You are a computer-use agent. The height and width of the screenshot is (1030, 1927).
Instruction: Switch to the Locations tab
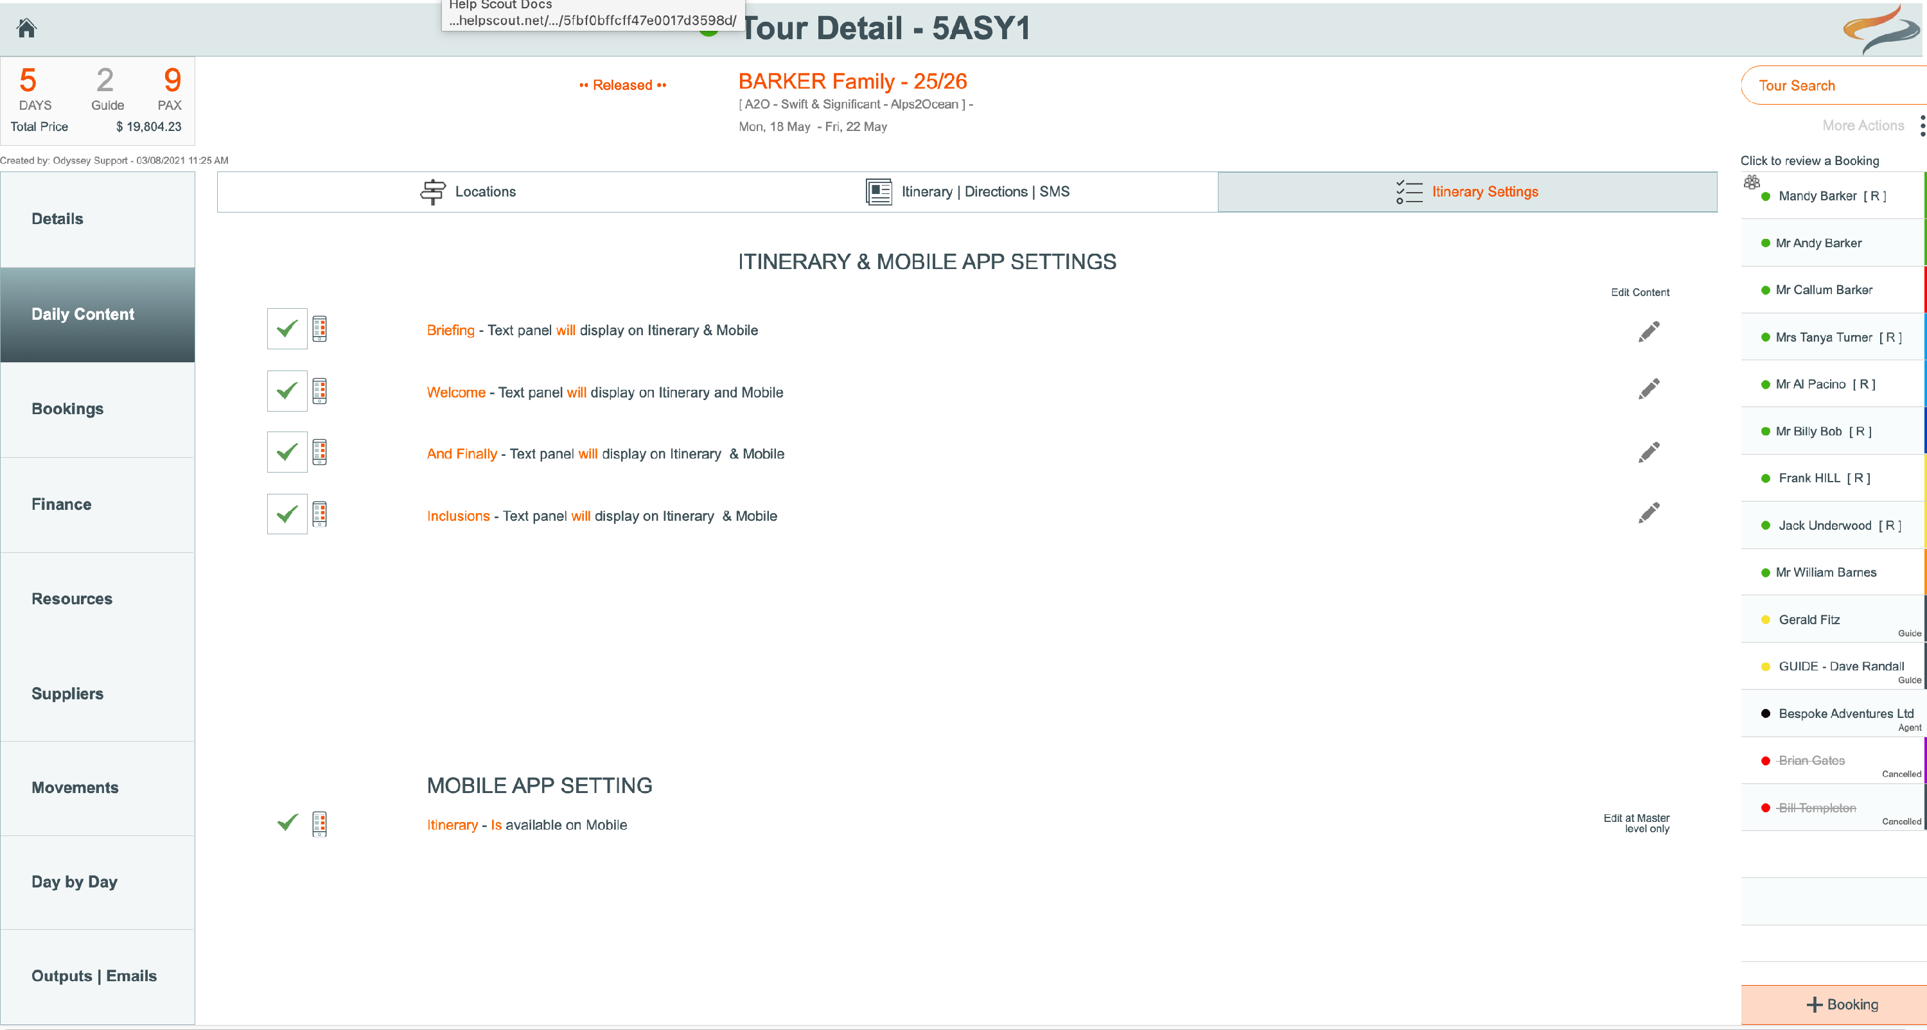click(468, 191)
